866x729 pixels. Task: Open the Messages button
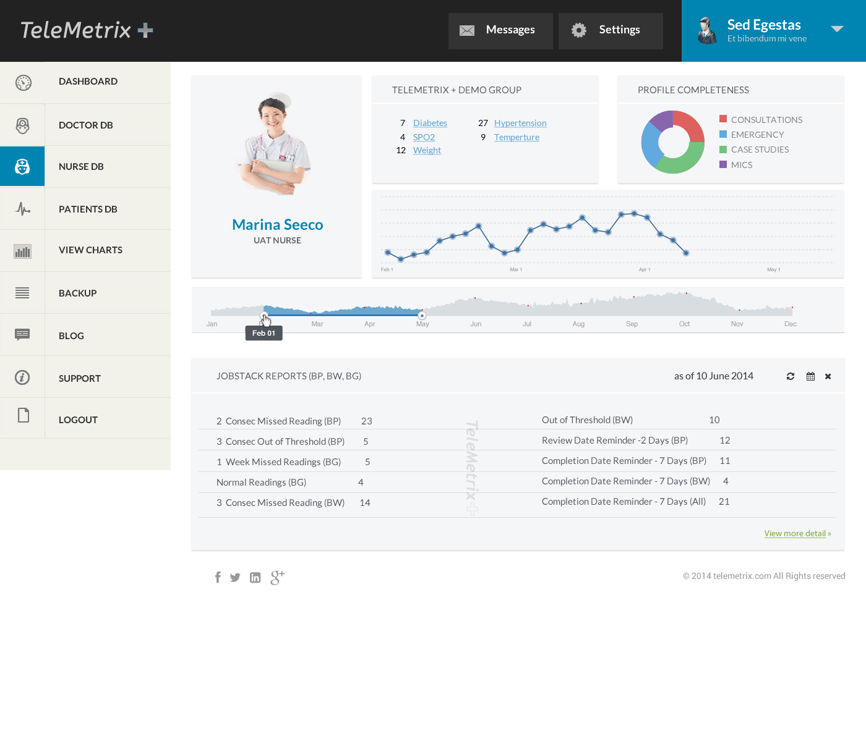[x=500, y=30]
